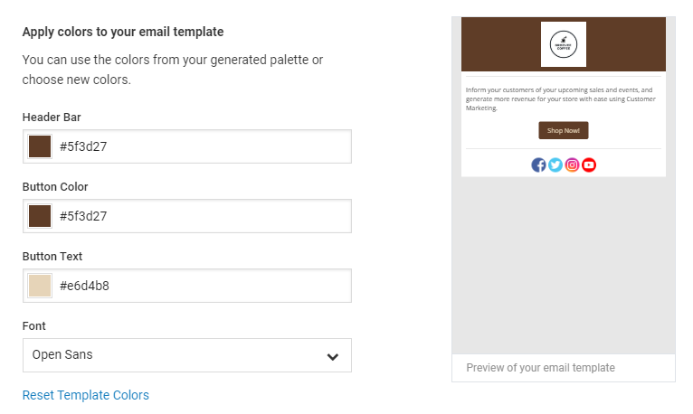Click Reset Template Colors link
Screen dimensions: 693x414
[86, 395]
